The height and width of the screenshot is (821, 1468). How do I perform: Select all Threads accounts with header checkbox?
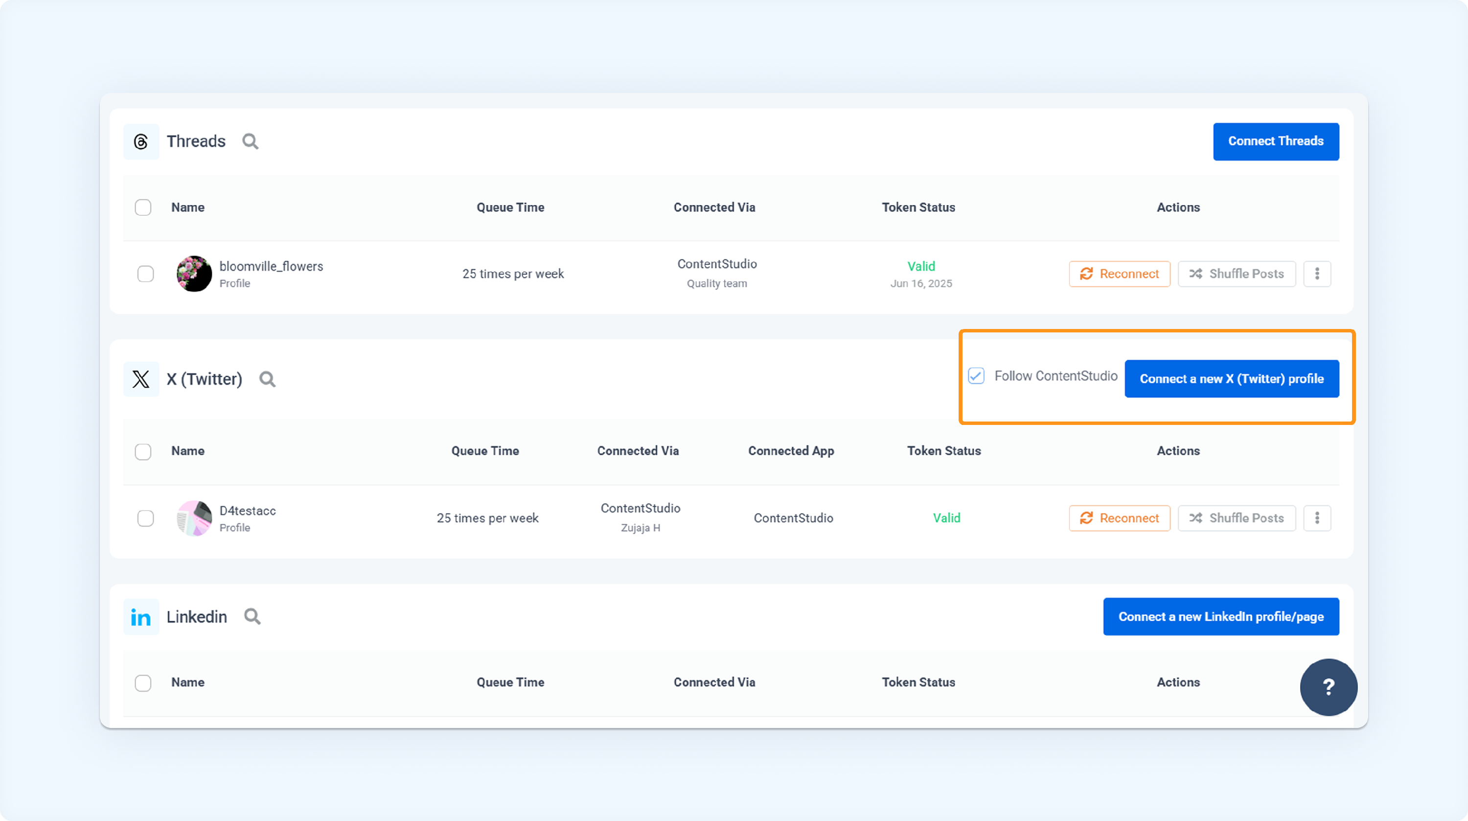tap(143, 208)
